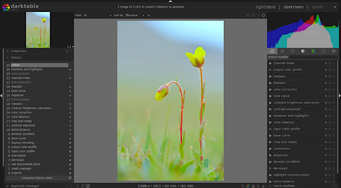This screenshot has height=188, width=341.
Task: Open the sort by filename dropdown
Action: coord(135,15)
